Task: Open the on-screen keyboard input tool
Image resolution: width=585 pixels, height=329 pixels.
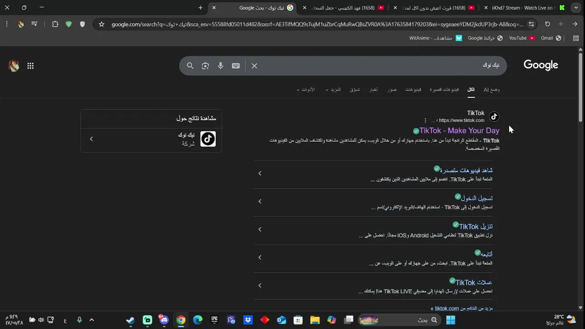Action: tap(236, 66)
